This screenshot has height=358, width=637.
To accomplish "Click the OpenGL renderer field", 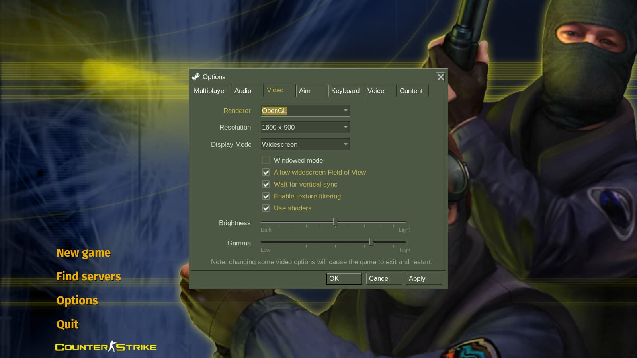I will click(305, 111).
